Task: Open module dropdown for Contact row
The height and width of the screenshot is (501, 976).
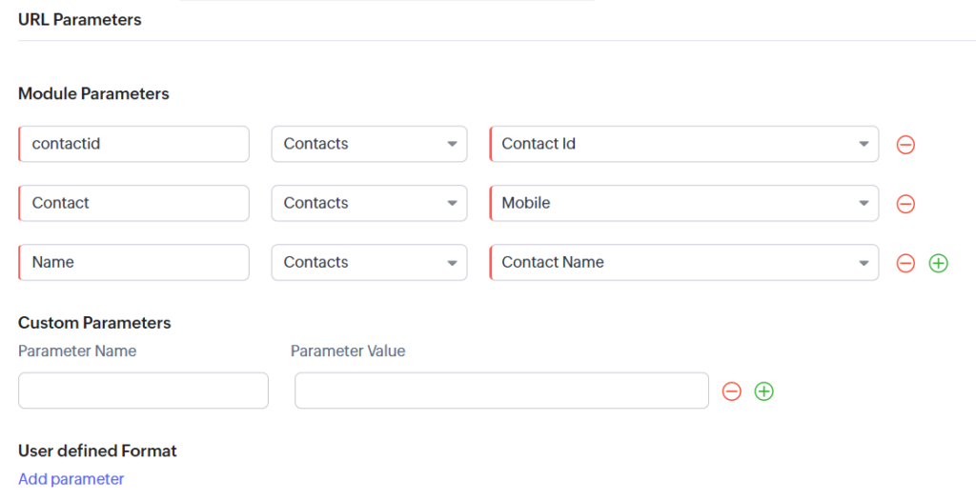Action: point(369,203)
